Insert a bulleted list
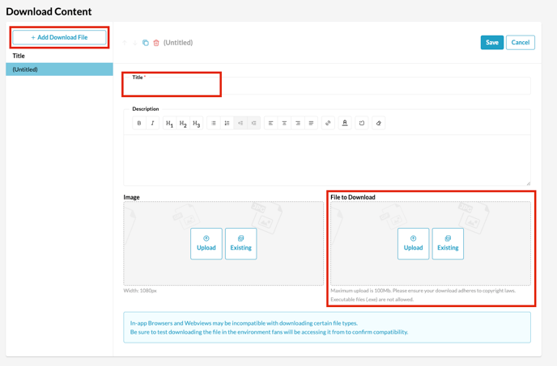 click(214, 124)
